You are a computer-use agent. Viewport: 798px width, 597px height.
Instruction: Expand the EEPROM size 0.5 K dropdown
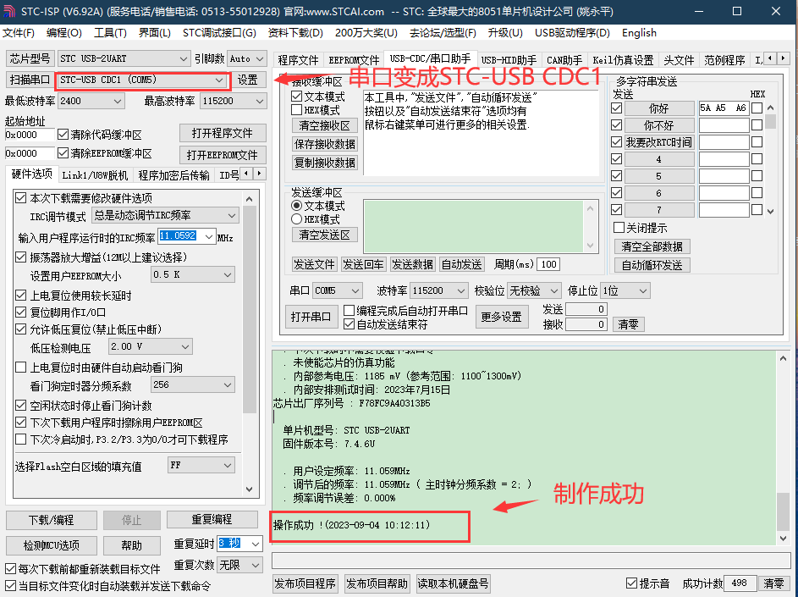click(x=193, y=274)
